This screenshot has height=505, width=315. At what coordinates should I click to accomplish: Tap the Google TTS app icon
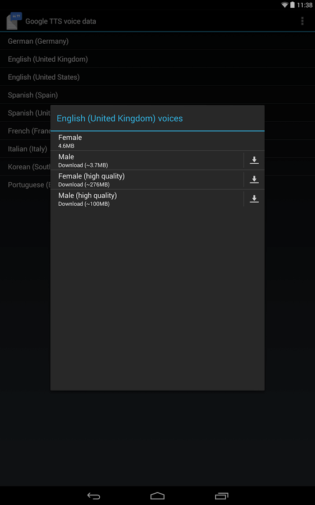coord(14,21)
